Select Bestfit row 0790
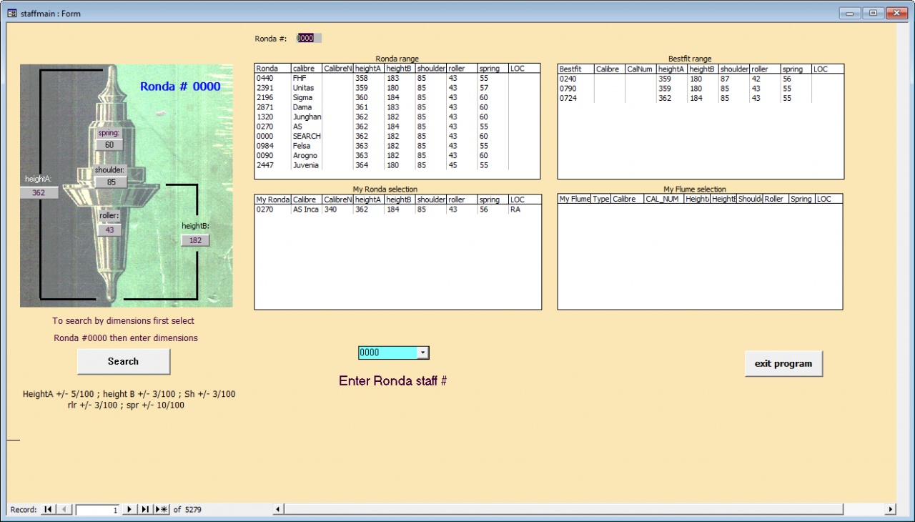 pos(568,89)
